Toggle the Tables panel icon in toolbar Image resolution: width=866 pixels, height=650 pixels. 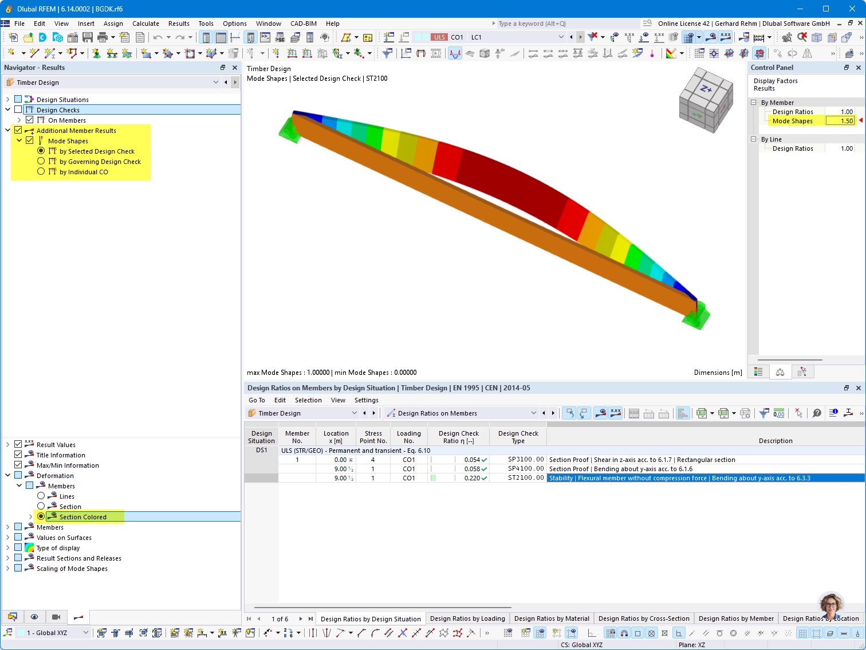pos(221,37)
